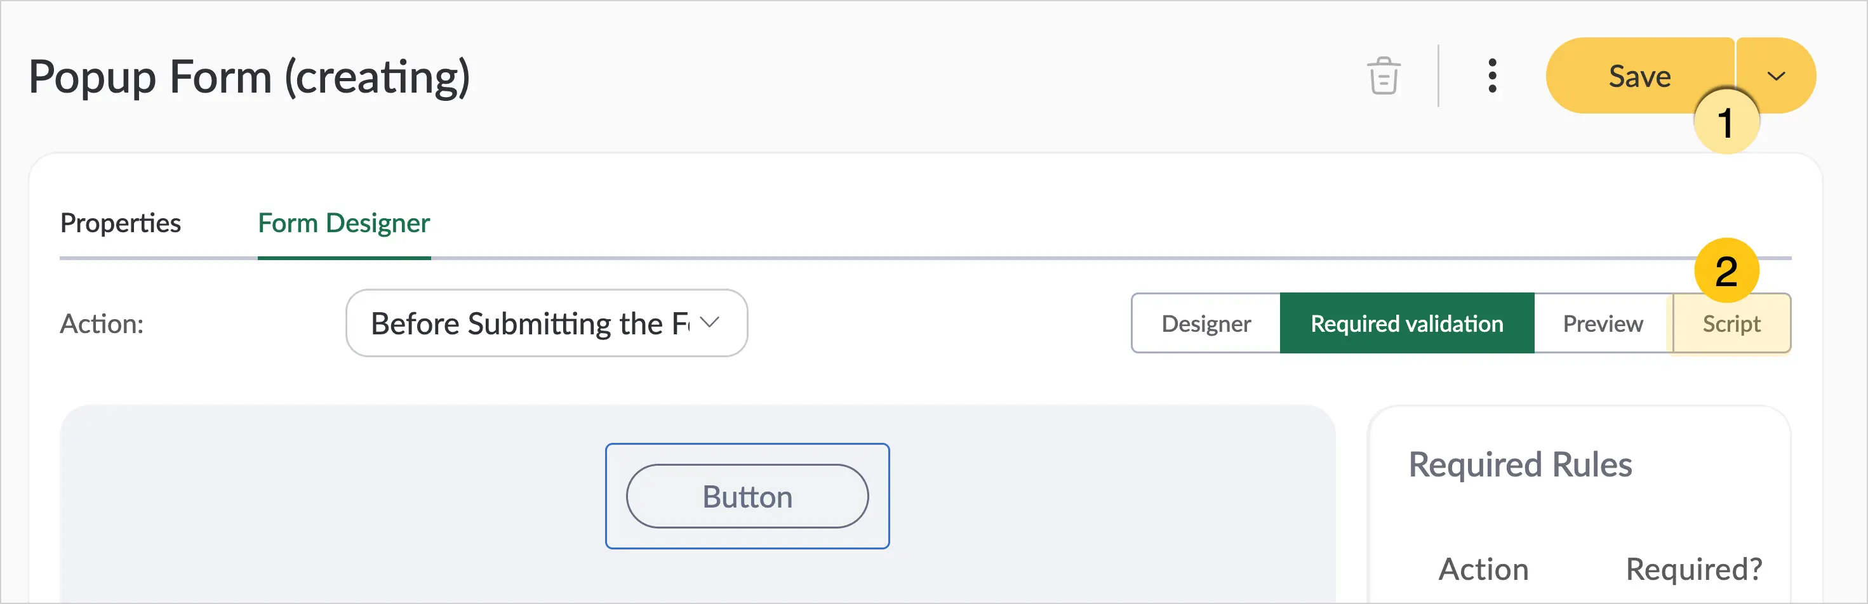1868x604 pixels.
Task: Expand the Save split-button arrow
Action: tap(1776, 76)
